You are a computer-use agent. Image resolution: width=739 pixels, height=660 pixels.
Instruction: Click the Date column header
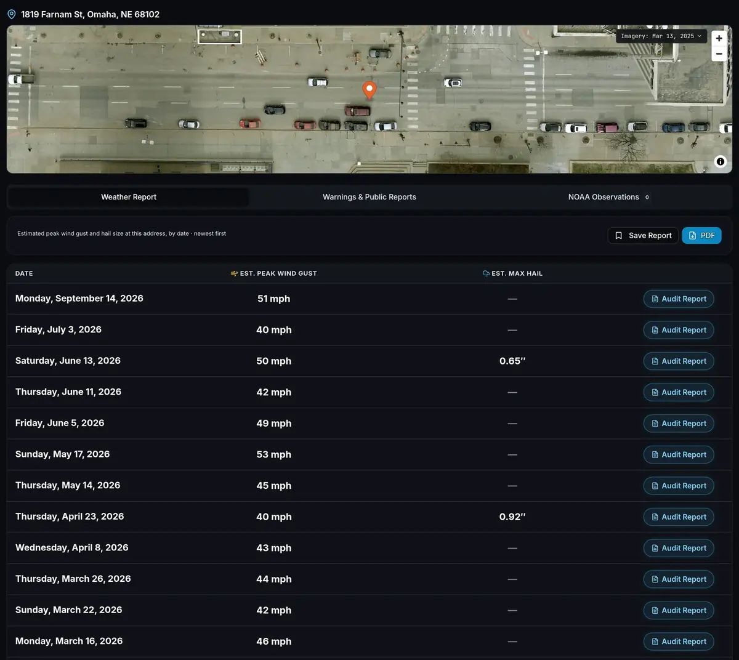coord(24,273)
